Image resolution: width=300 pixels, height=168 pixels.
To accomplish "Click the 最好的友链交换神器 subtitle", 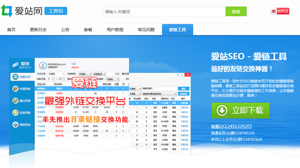I will [x=242, y=69].
